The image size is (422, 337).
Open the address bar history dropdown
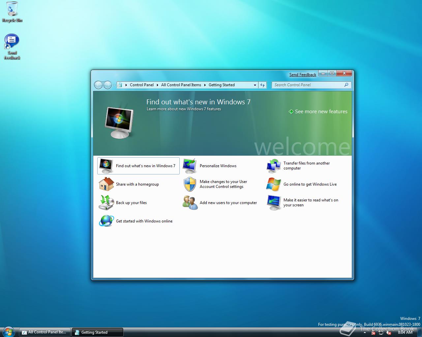255,85
